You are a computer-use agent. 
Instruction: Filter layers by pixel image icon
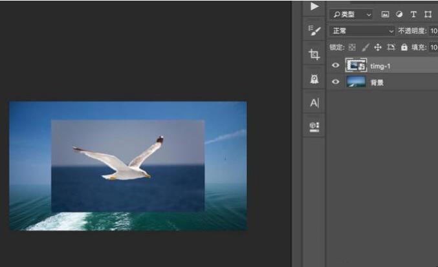click(385, 14)
